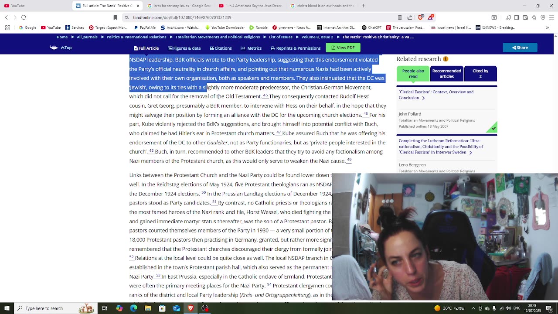Viewport: 558px width, 314px height.
Task: Open 'Completing the Lutheran Reformation' article
Action: coord(441,147)
